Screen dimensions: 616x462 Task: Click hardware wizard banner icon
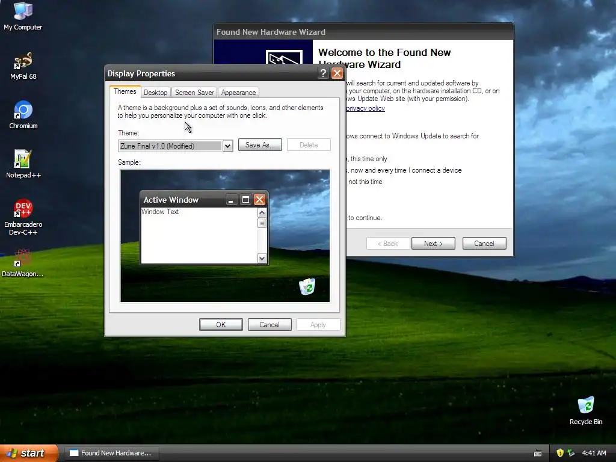tap(284, 57)
